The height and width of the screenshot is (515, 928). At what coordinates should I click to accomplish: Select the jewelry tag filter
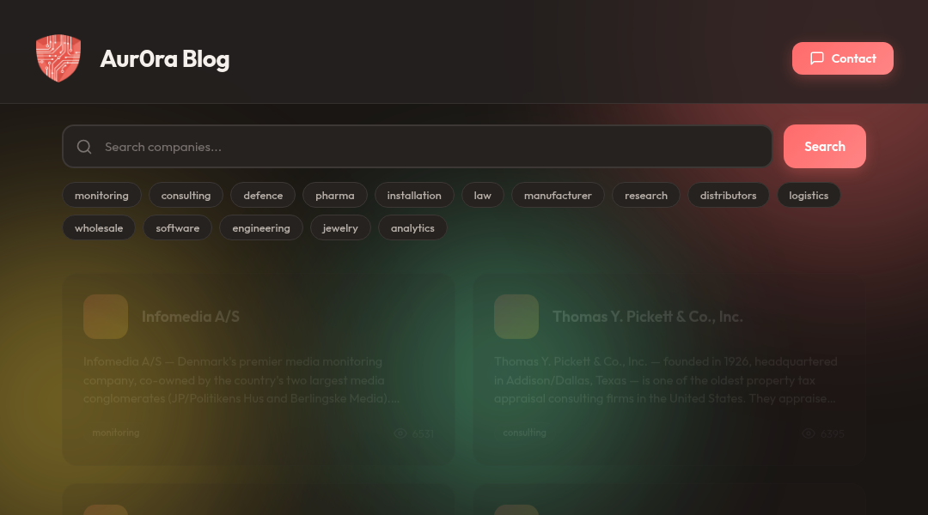pyautogui.click(x=340, y=227)
